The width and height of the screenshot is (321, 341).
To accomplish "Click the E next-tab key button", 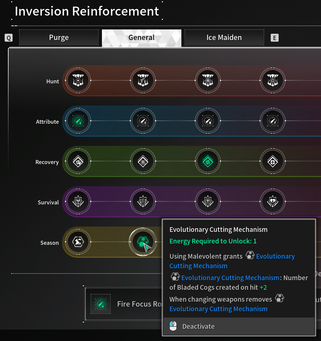I will [x=275, y=38].
